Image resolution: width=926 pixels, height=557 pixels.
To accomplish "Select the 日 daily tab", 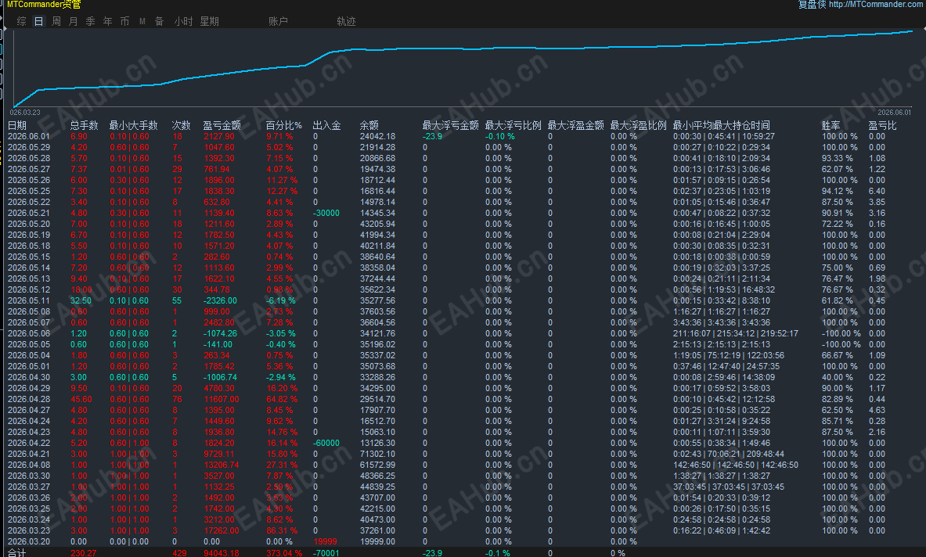I will click(39, 21).
